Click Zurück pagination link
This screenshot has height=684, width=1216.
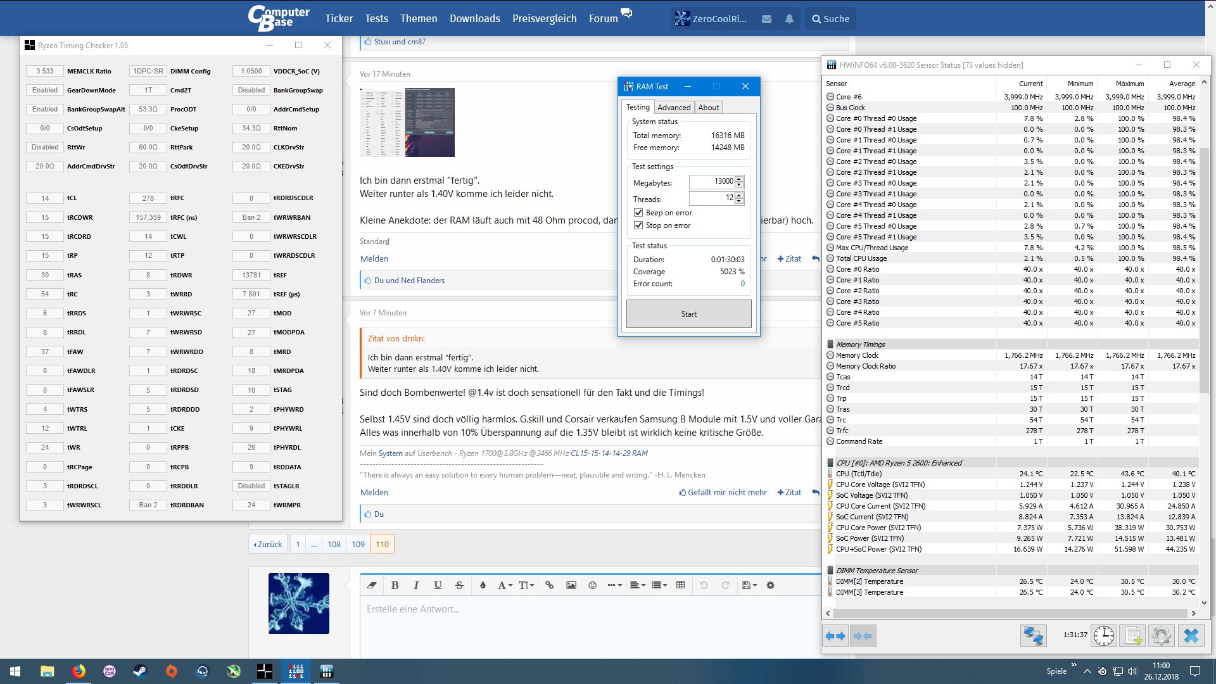click(268, 544)
